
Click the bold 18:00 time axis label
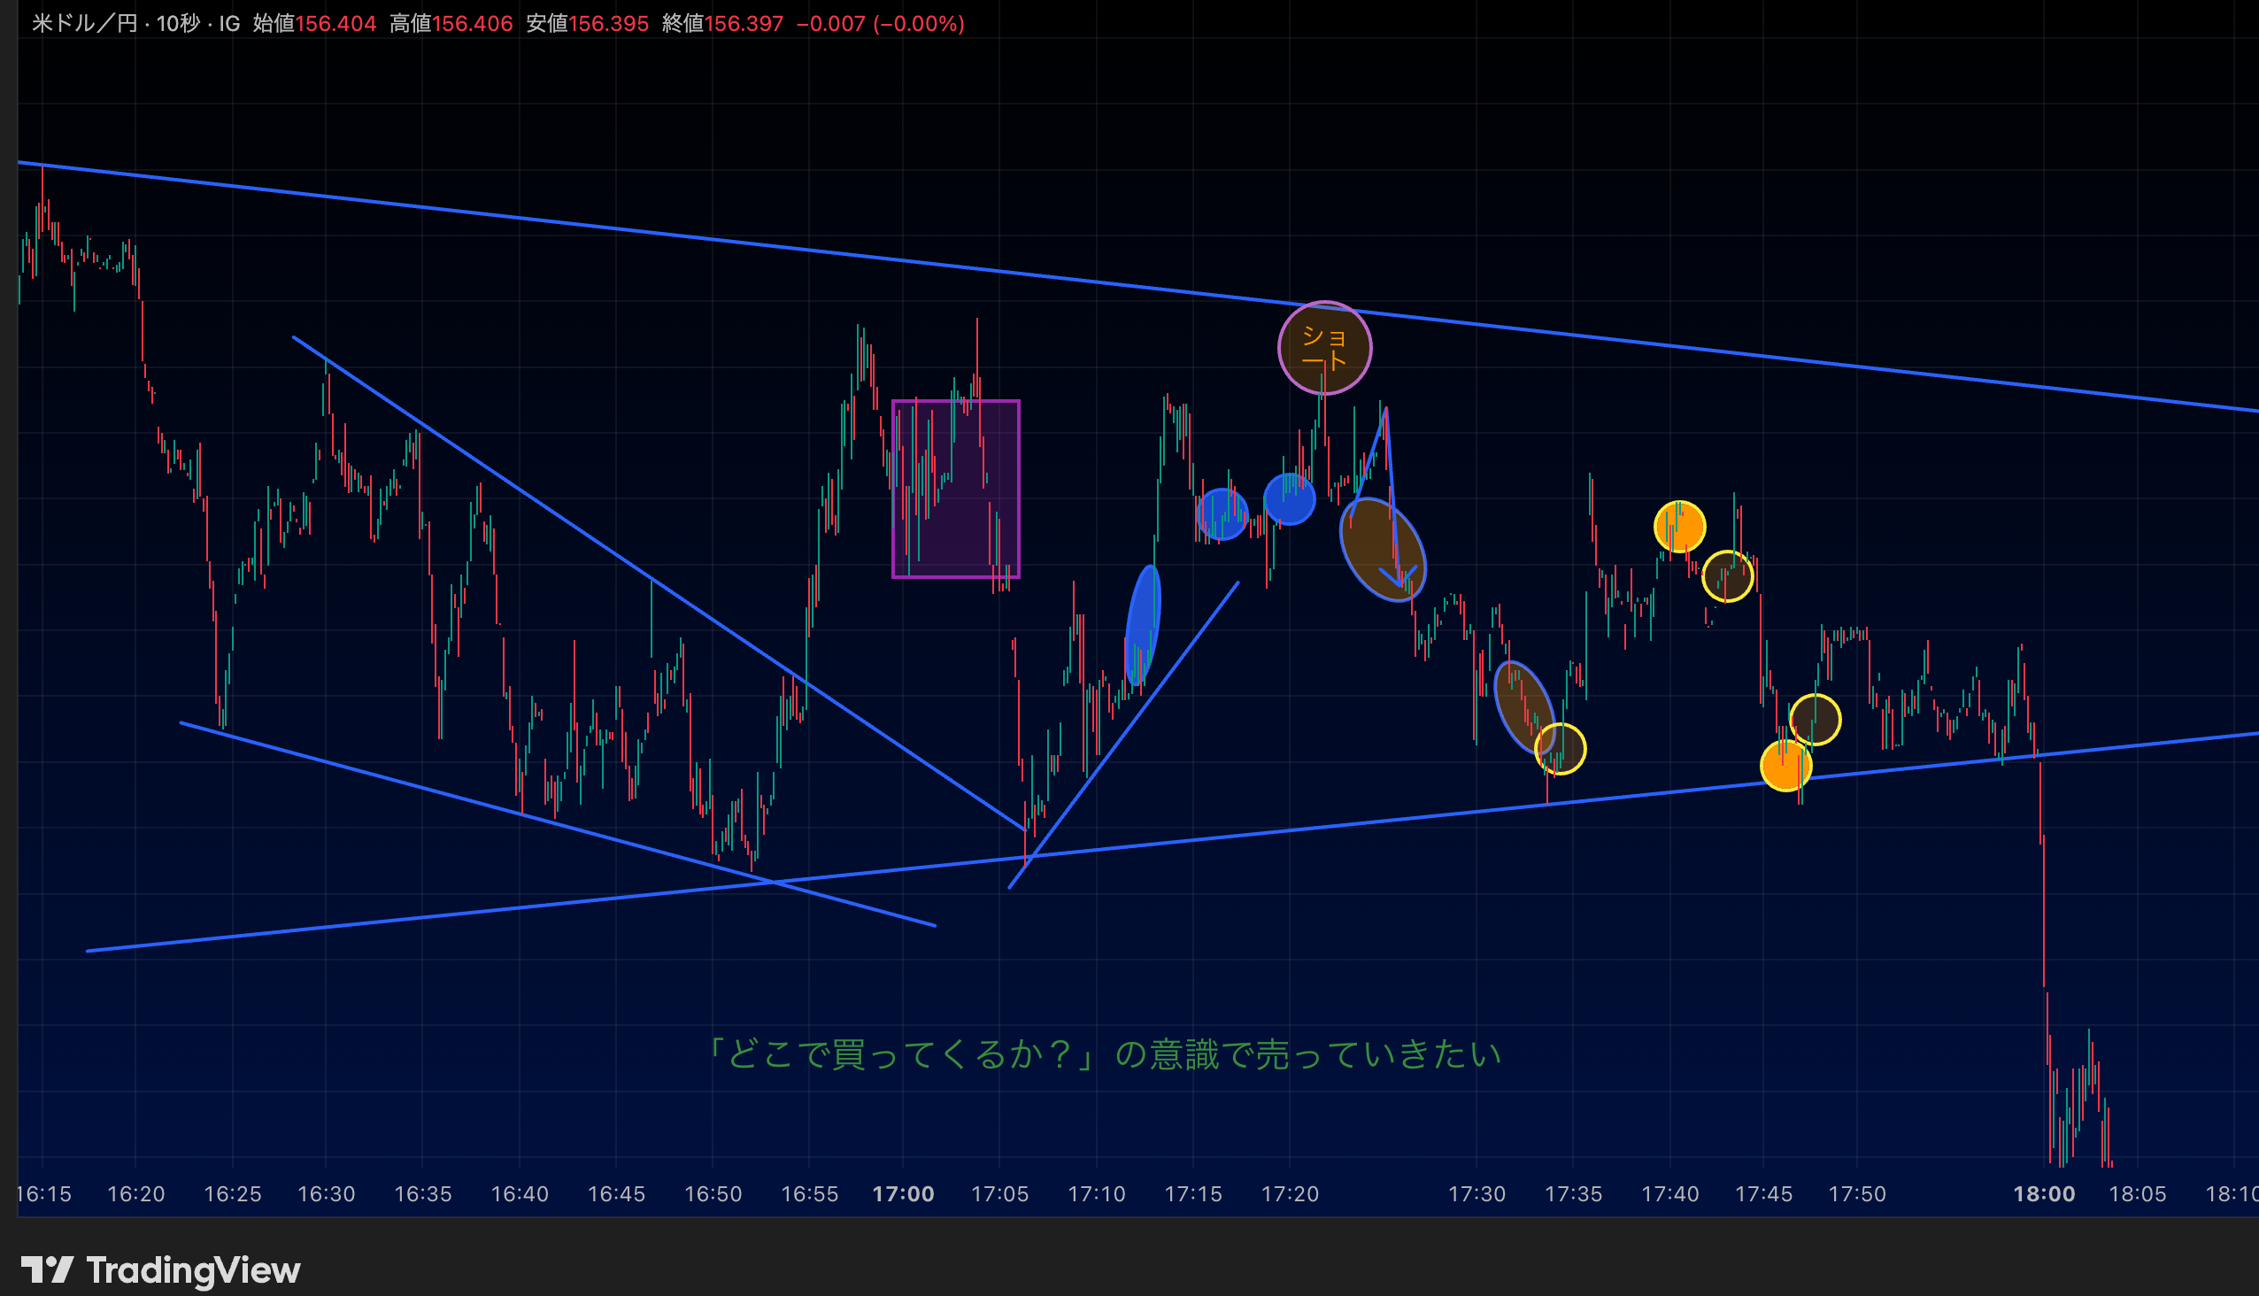[x=2043, y=1193]
